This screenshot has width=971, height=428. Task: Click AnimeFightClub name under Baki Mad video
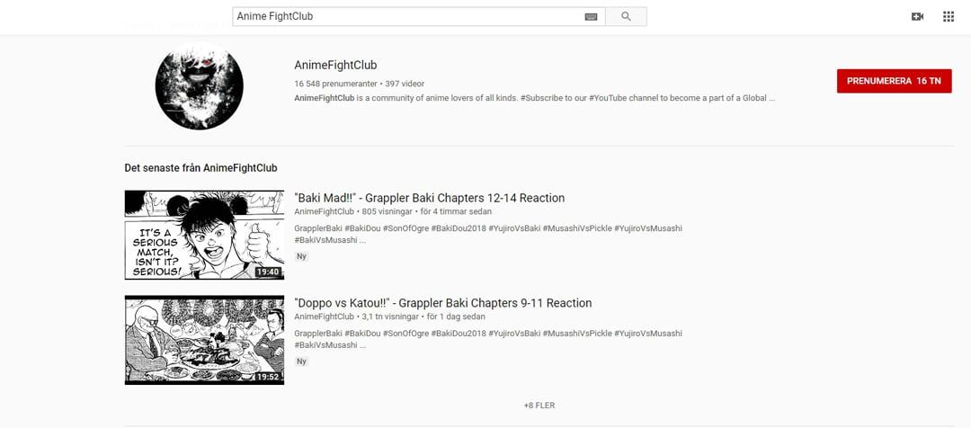point(324,212)
